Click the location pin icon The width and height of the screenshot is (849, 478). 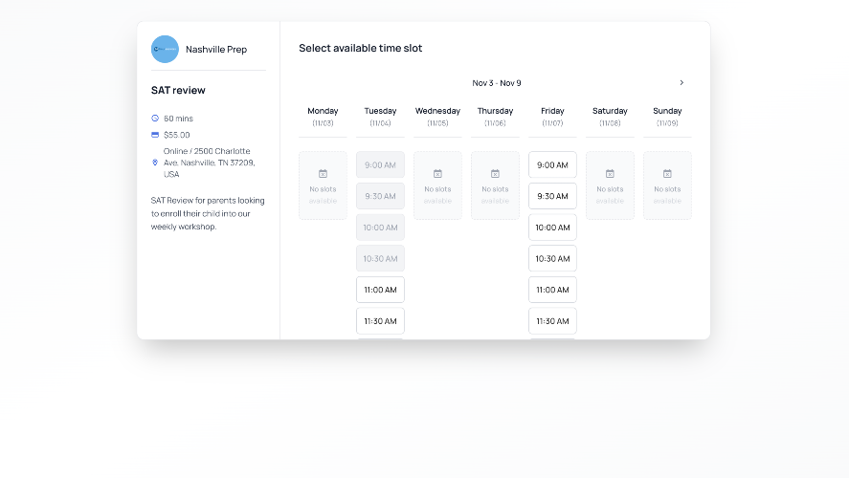tap(155, 163)
